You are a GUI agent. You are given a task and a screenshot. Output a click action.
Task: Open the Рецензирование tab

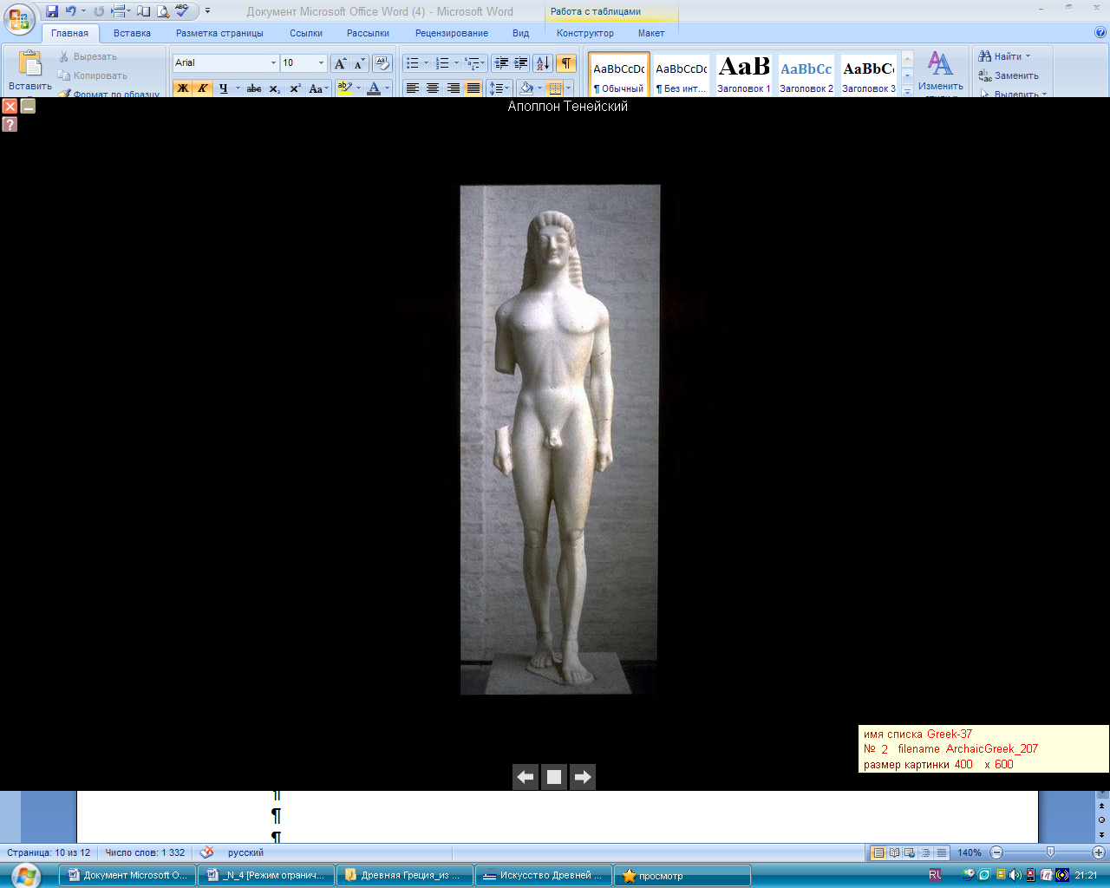(x=451, y=33)
